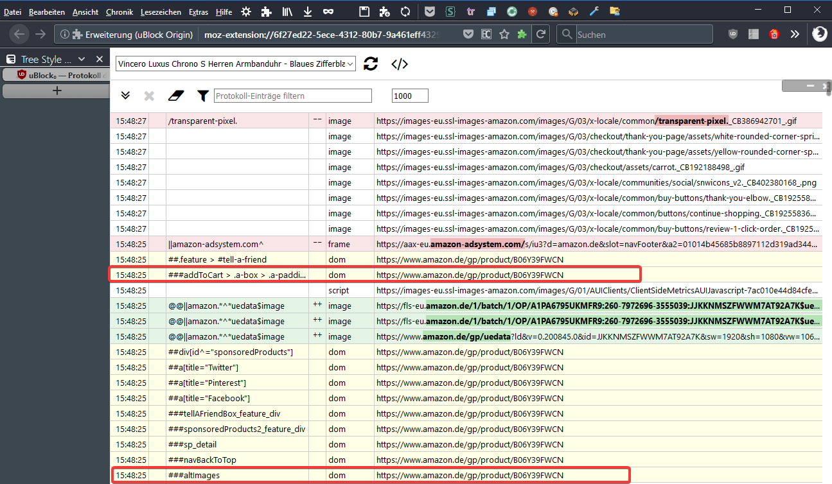Click the green S braces extension icon
832x484 pixels.
(x=450, y=12)
